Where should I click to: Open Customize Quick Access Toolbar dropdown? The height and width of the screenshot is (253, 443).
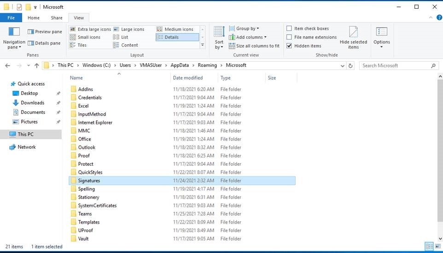(35, 7)
